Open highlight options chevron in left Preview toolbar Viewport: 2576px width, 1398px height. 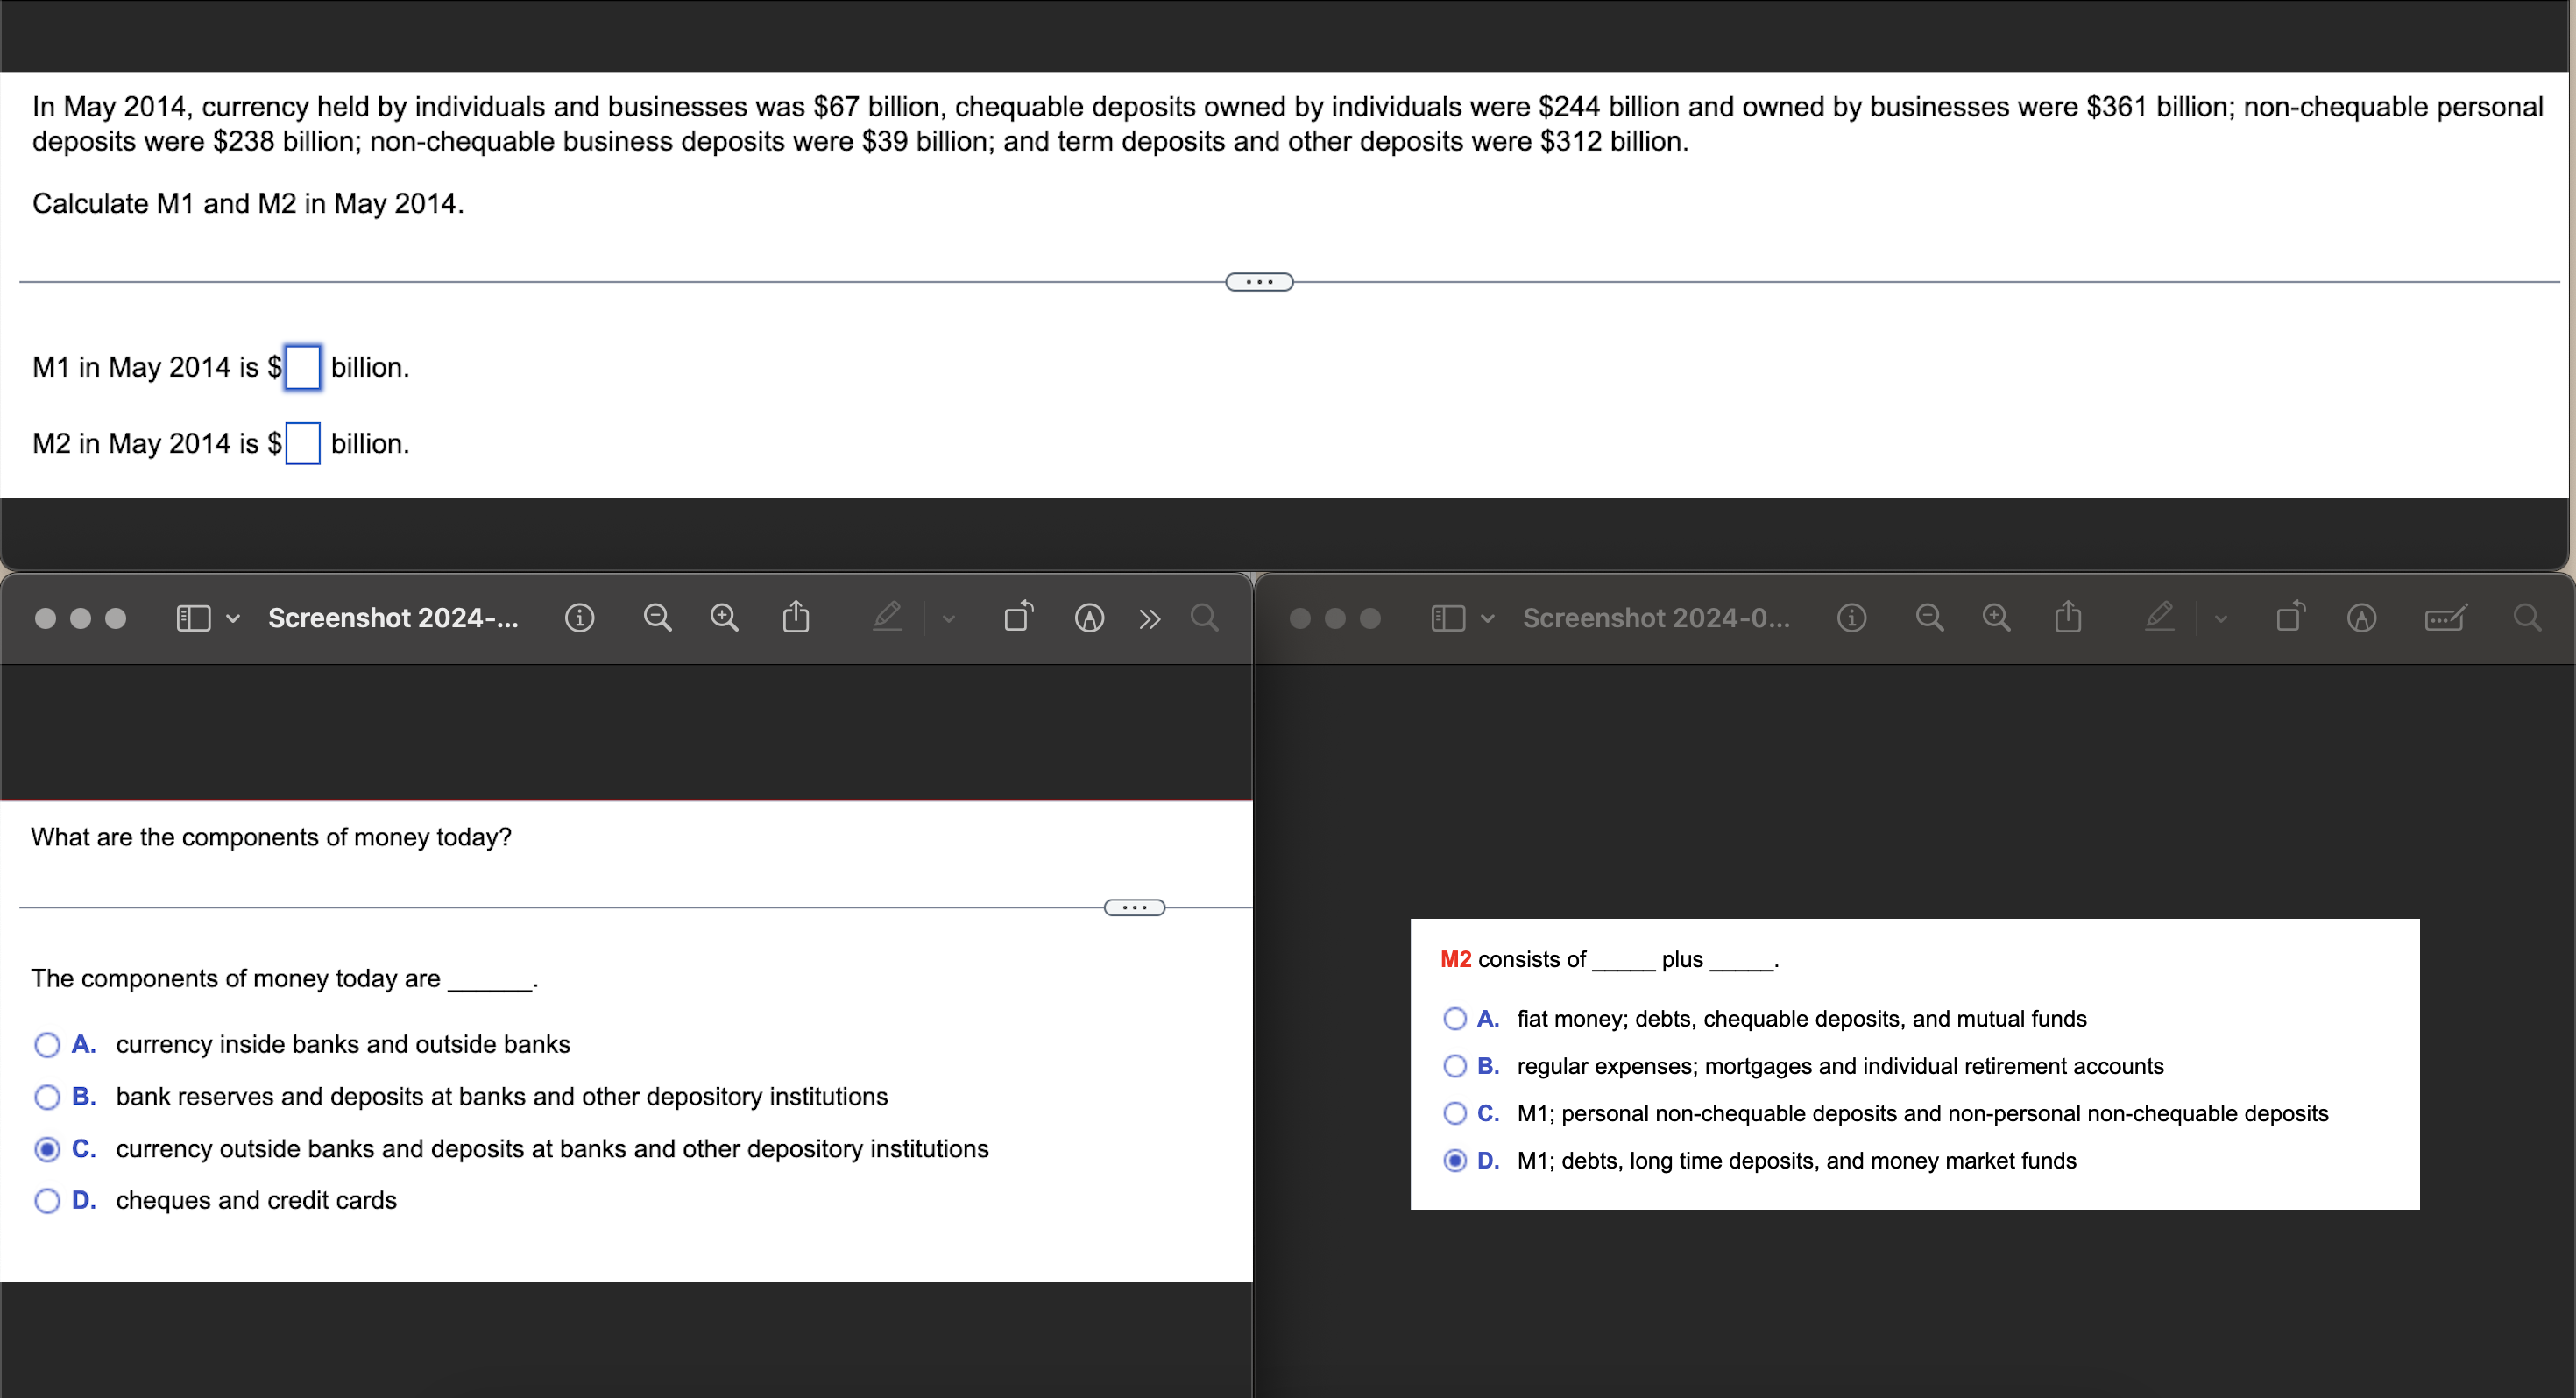[949, 619]
